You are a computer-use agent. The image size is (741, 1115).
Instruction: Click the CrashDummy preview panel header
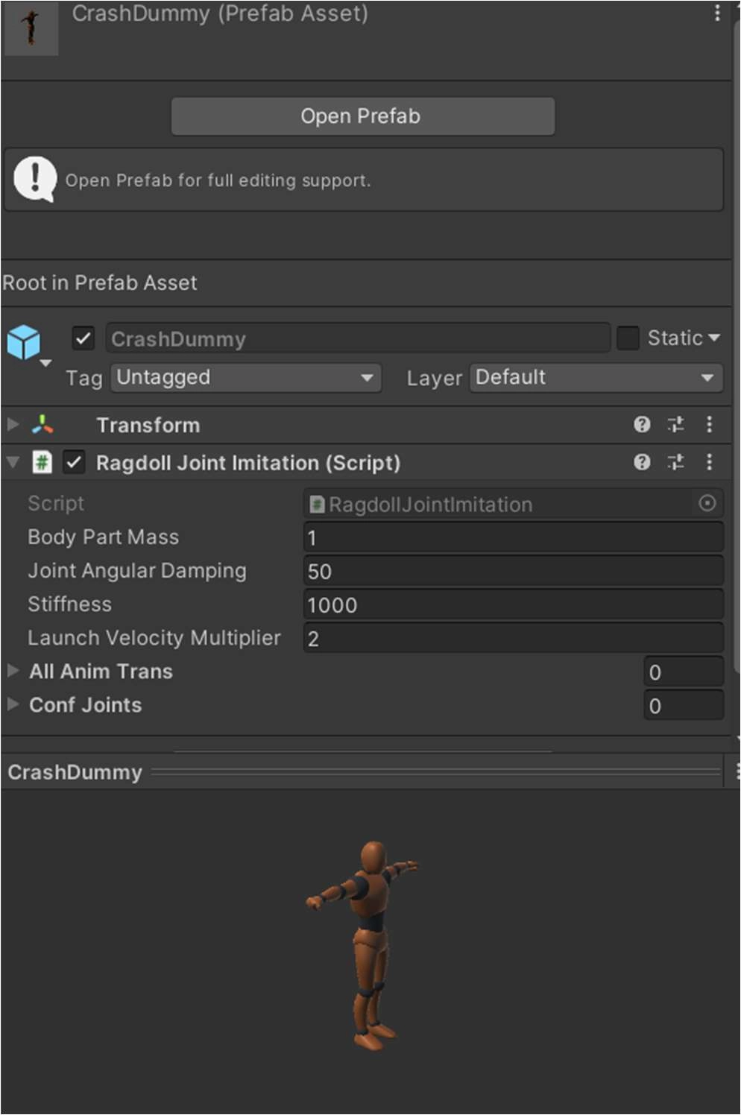point(362,772)
